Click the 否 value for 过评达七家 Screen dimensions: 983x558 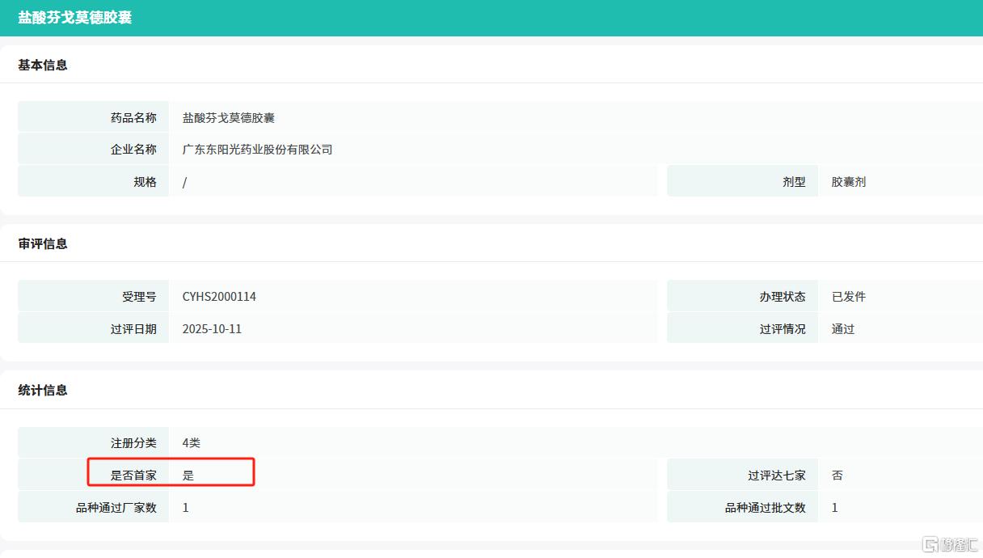tap(837, 475)
